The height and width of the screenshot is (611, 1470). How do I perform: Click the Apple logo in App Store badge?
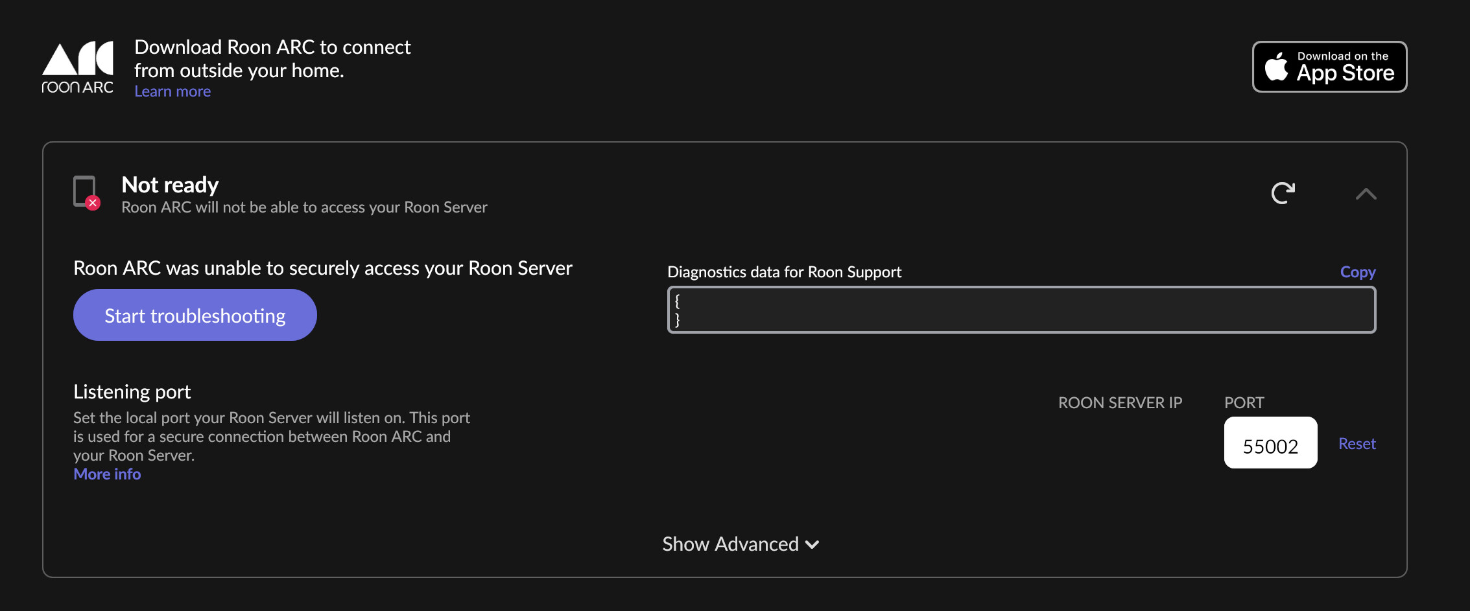[x=1276, y=66]
